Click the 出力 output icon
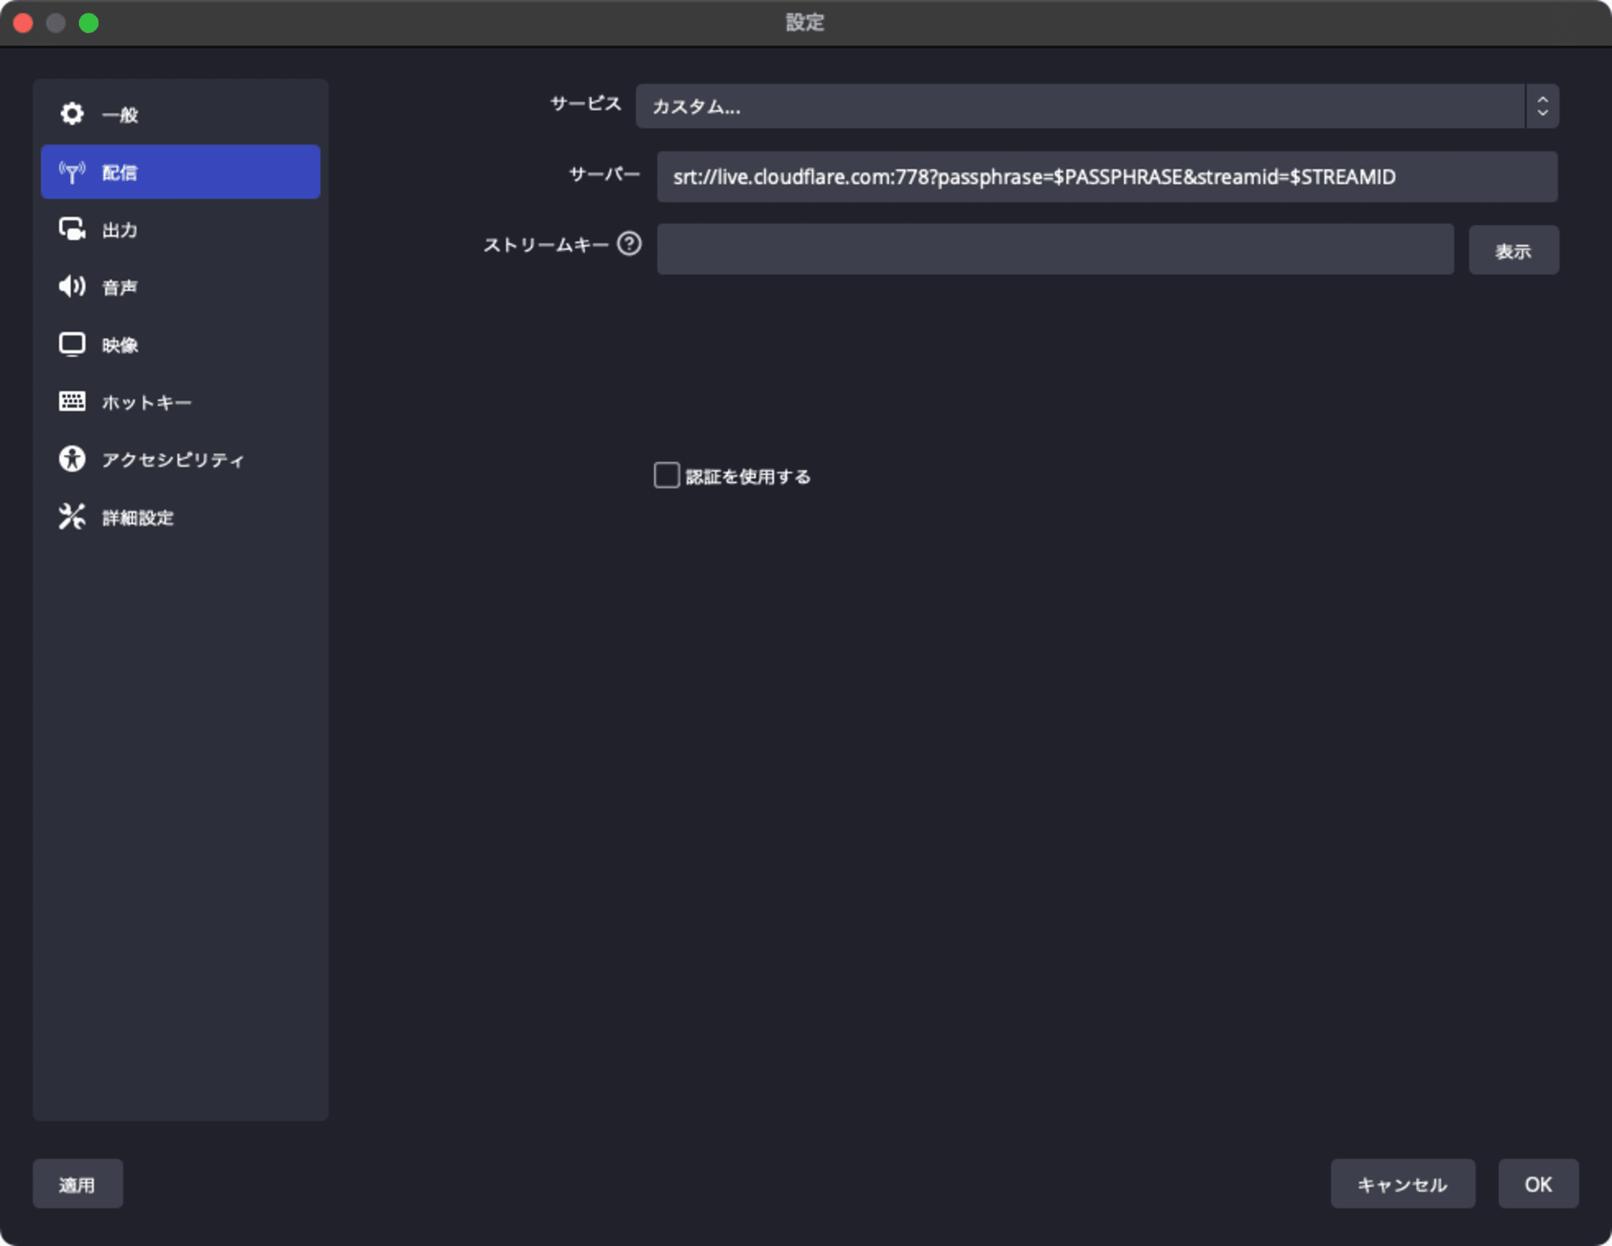 coord(72,230)
